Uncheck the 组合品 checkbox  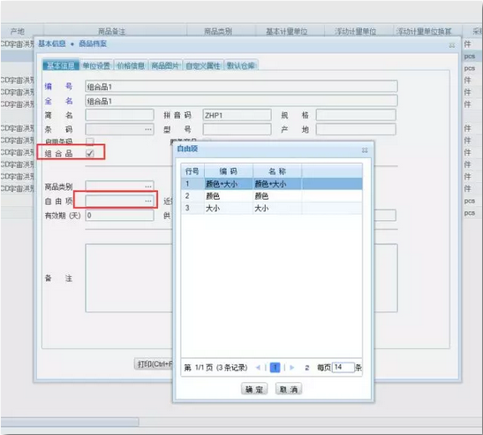90,153
